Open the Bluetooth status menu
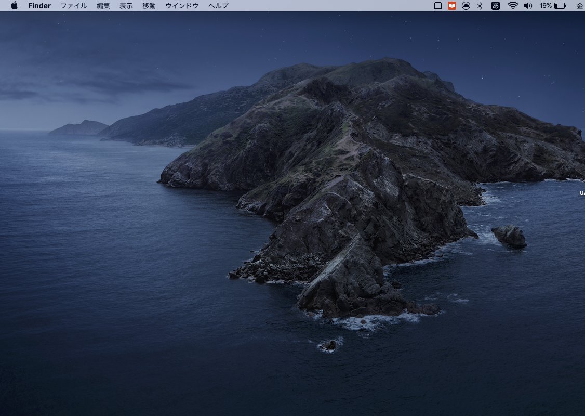 click(480, 6)
